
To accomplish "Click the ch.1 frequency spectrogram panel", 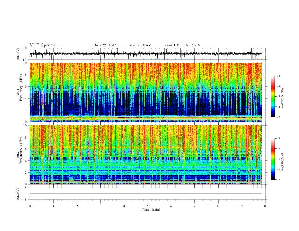I will pyautogui.click(x=146, y=92).
